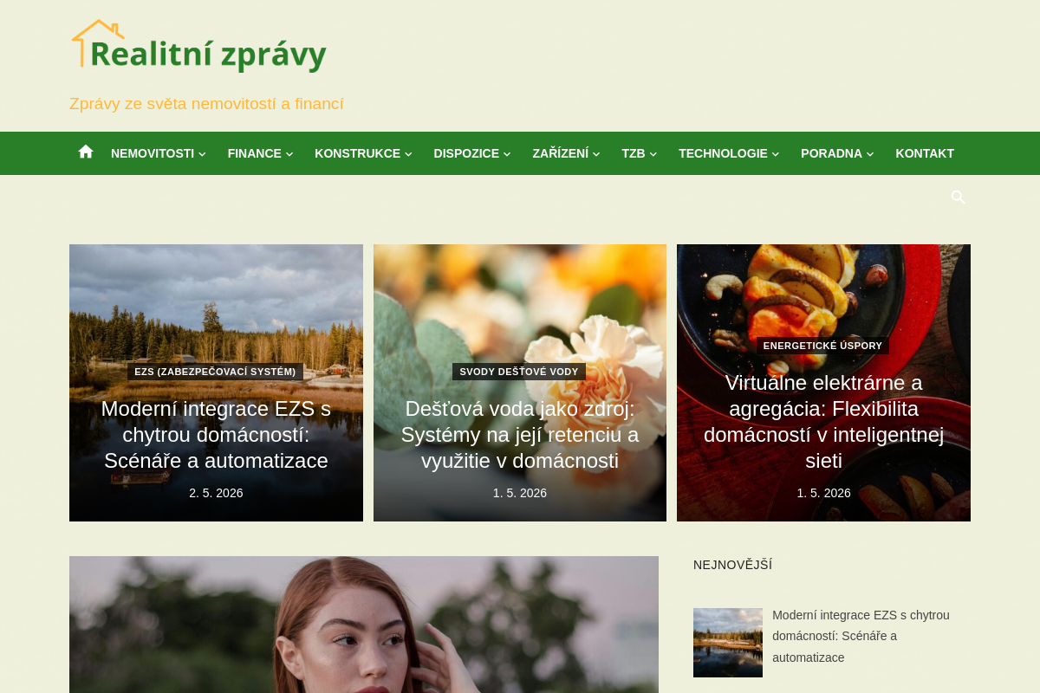Click the SVODY DEŠŤOVÉ VODY category tag
Viewport: 1040px width, 693px height.
click(519, 372)
